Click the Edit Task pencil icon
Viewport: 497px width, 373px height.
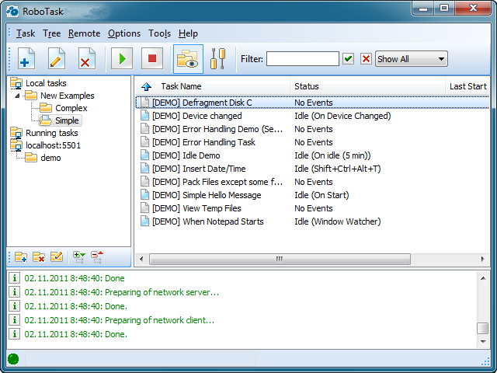pos(56,59)
